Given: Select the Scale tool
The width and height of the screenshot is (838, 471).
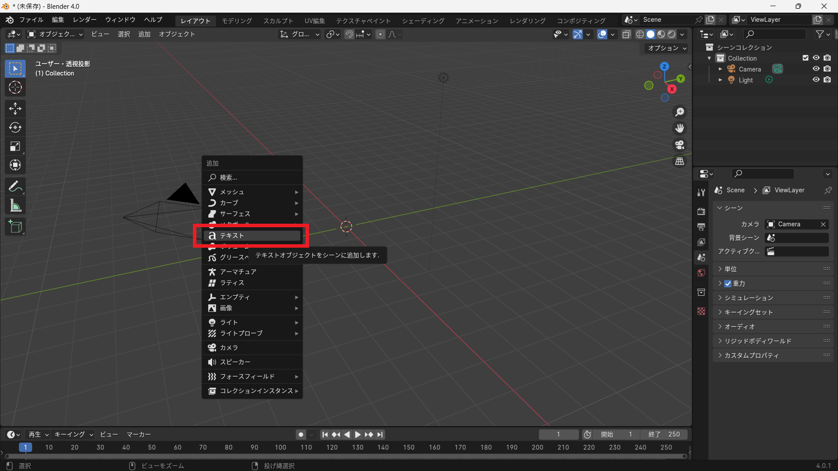Looking at the screenshot, I should click(15, 147).
